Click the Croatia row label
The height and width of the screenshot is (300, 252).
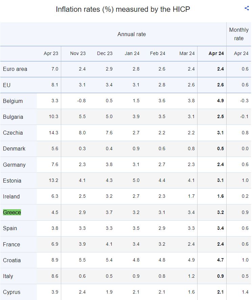tap(12, 260)
